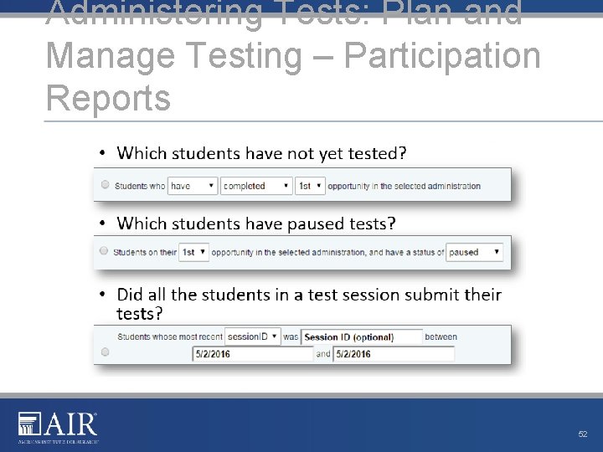603x452 pixels.
Task: Expand the '1st' dropdown after 'Students on their'
Action: (x=193, y=252)
